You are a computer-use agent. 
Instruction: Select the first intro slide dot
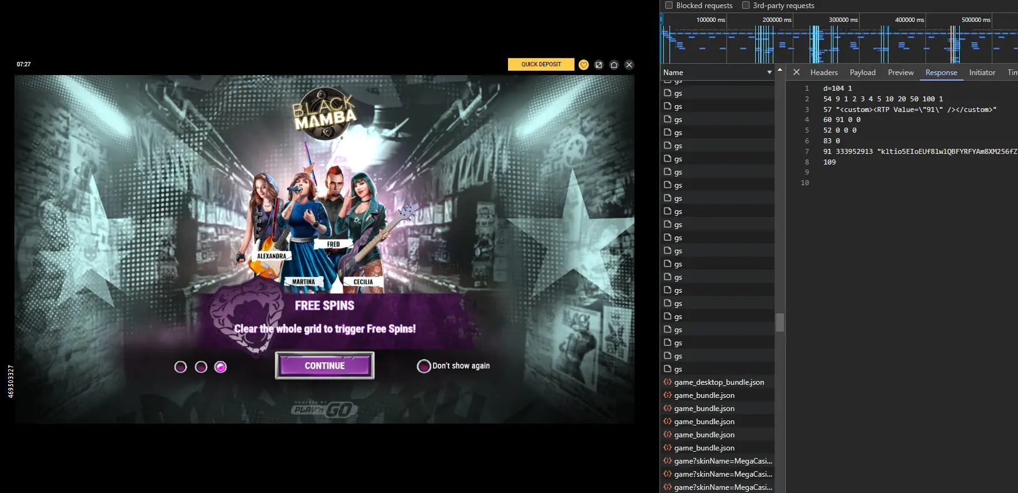click(x=181, y=367)
